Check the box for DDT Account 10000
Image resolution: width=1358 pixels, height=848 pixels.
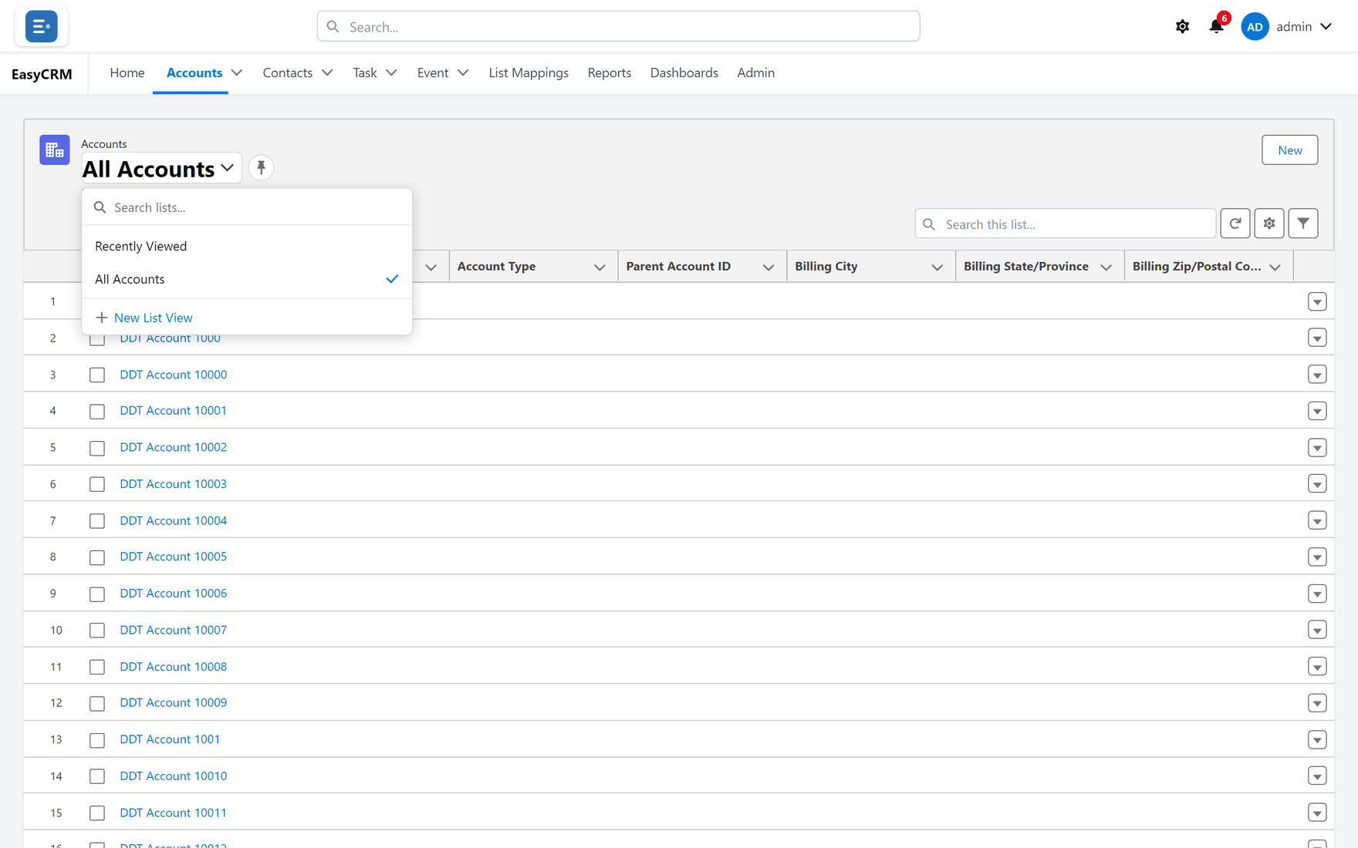pyautogui.click(x=97, y=375)
